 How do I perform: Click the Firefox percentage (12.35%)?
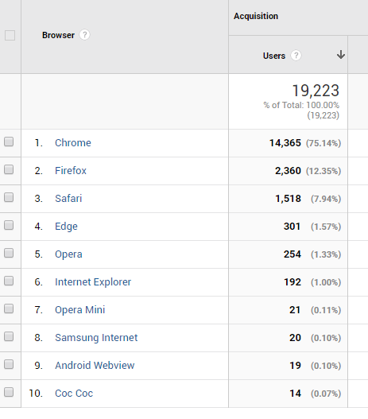(x=323, y=171)
